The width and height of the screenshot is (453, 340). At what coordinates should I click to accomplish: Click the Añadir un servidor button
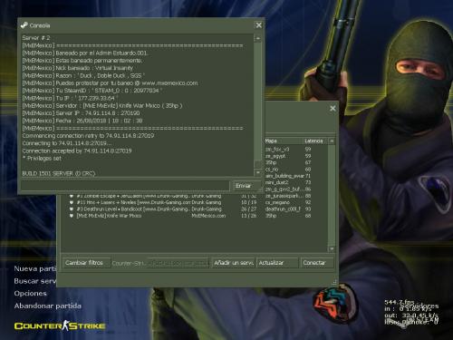(234, 263)
